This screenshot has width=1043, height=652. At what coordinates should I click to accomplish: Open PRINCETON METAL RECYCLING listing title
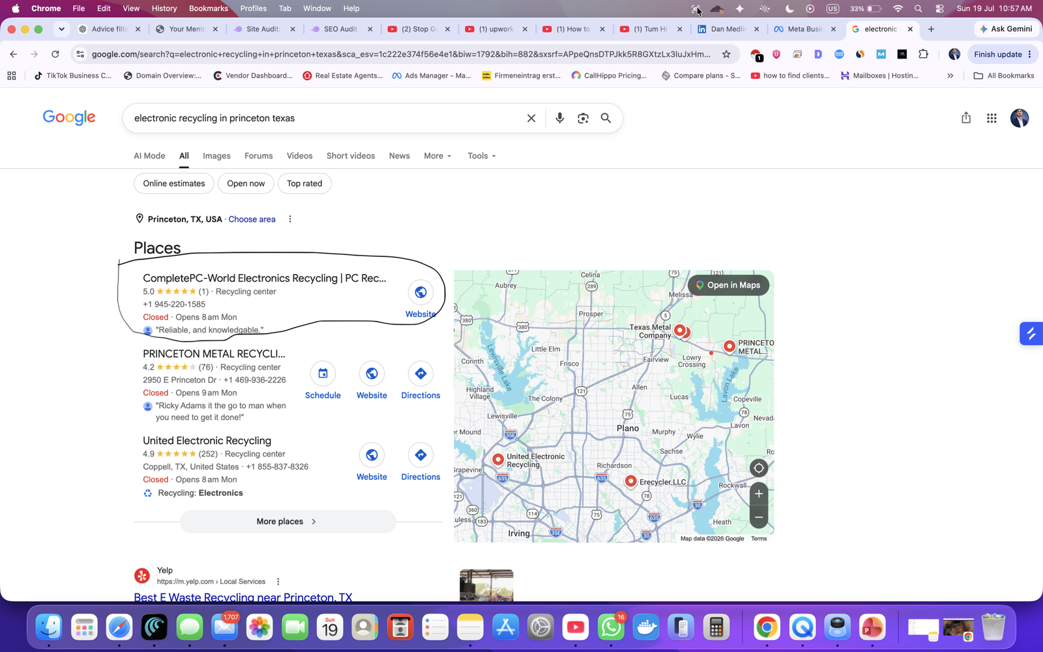(x=214, y=353)
